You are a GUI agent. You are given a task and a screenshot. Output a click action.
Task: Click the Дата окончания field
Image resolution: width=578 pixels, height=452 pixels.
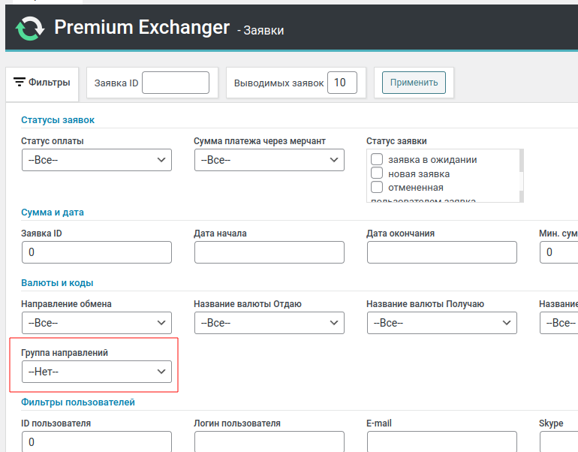pyautogui.click(x=441, y=252)
